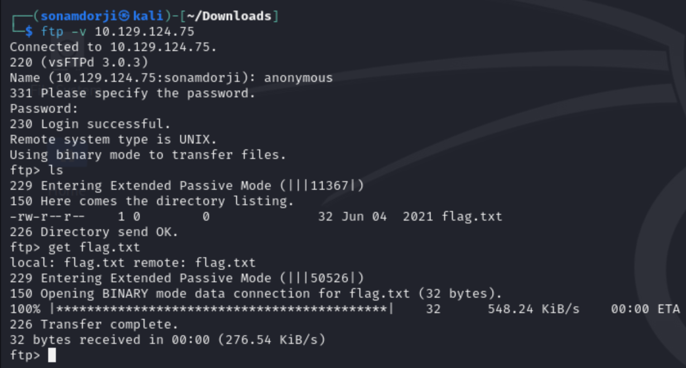Click the dollar sign prompt symbol
The width and height of the screenshot is (686, 368).
29,32
